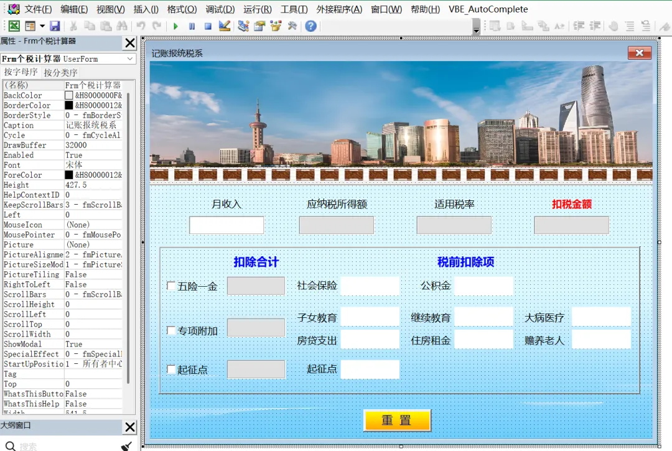
Task: Toggle the 起征点 checkbox
Action: pos(171,369)
